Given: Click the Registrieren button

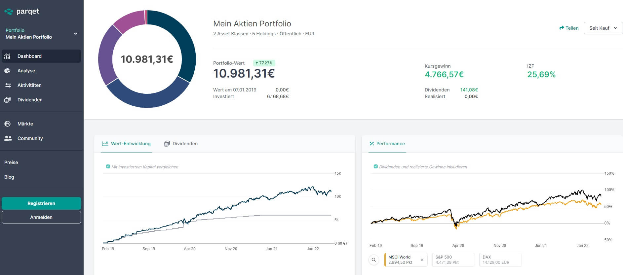Looking at the screenshot, I should (x=41, y=203).
